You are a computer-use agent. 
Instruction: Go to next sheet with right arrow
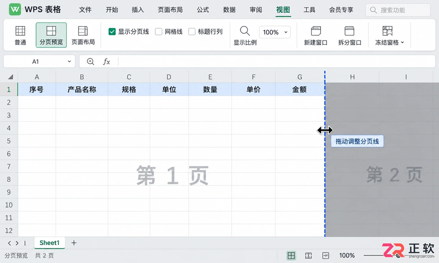pos(17,243)
